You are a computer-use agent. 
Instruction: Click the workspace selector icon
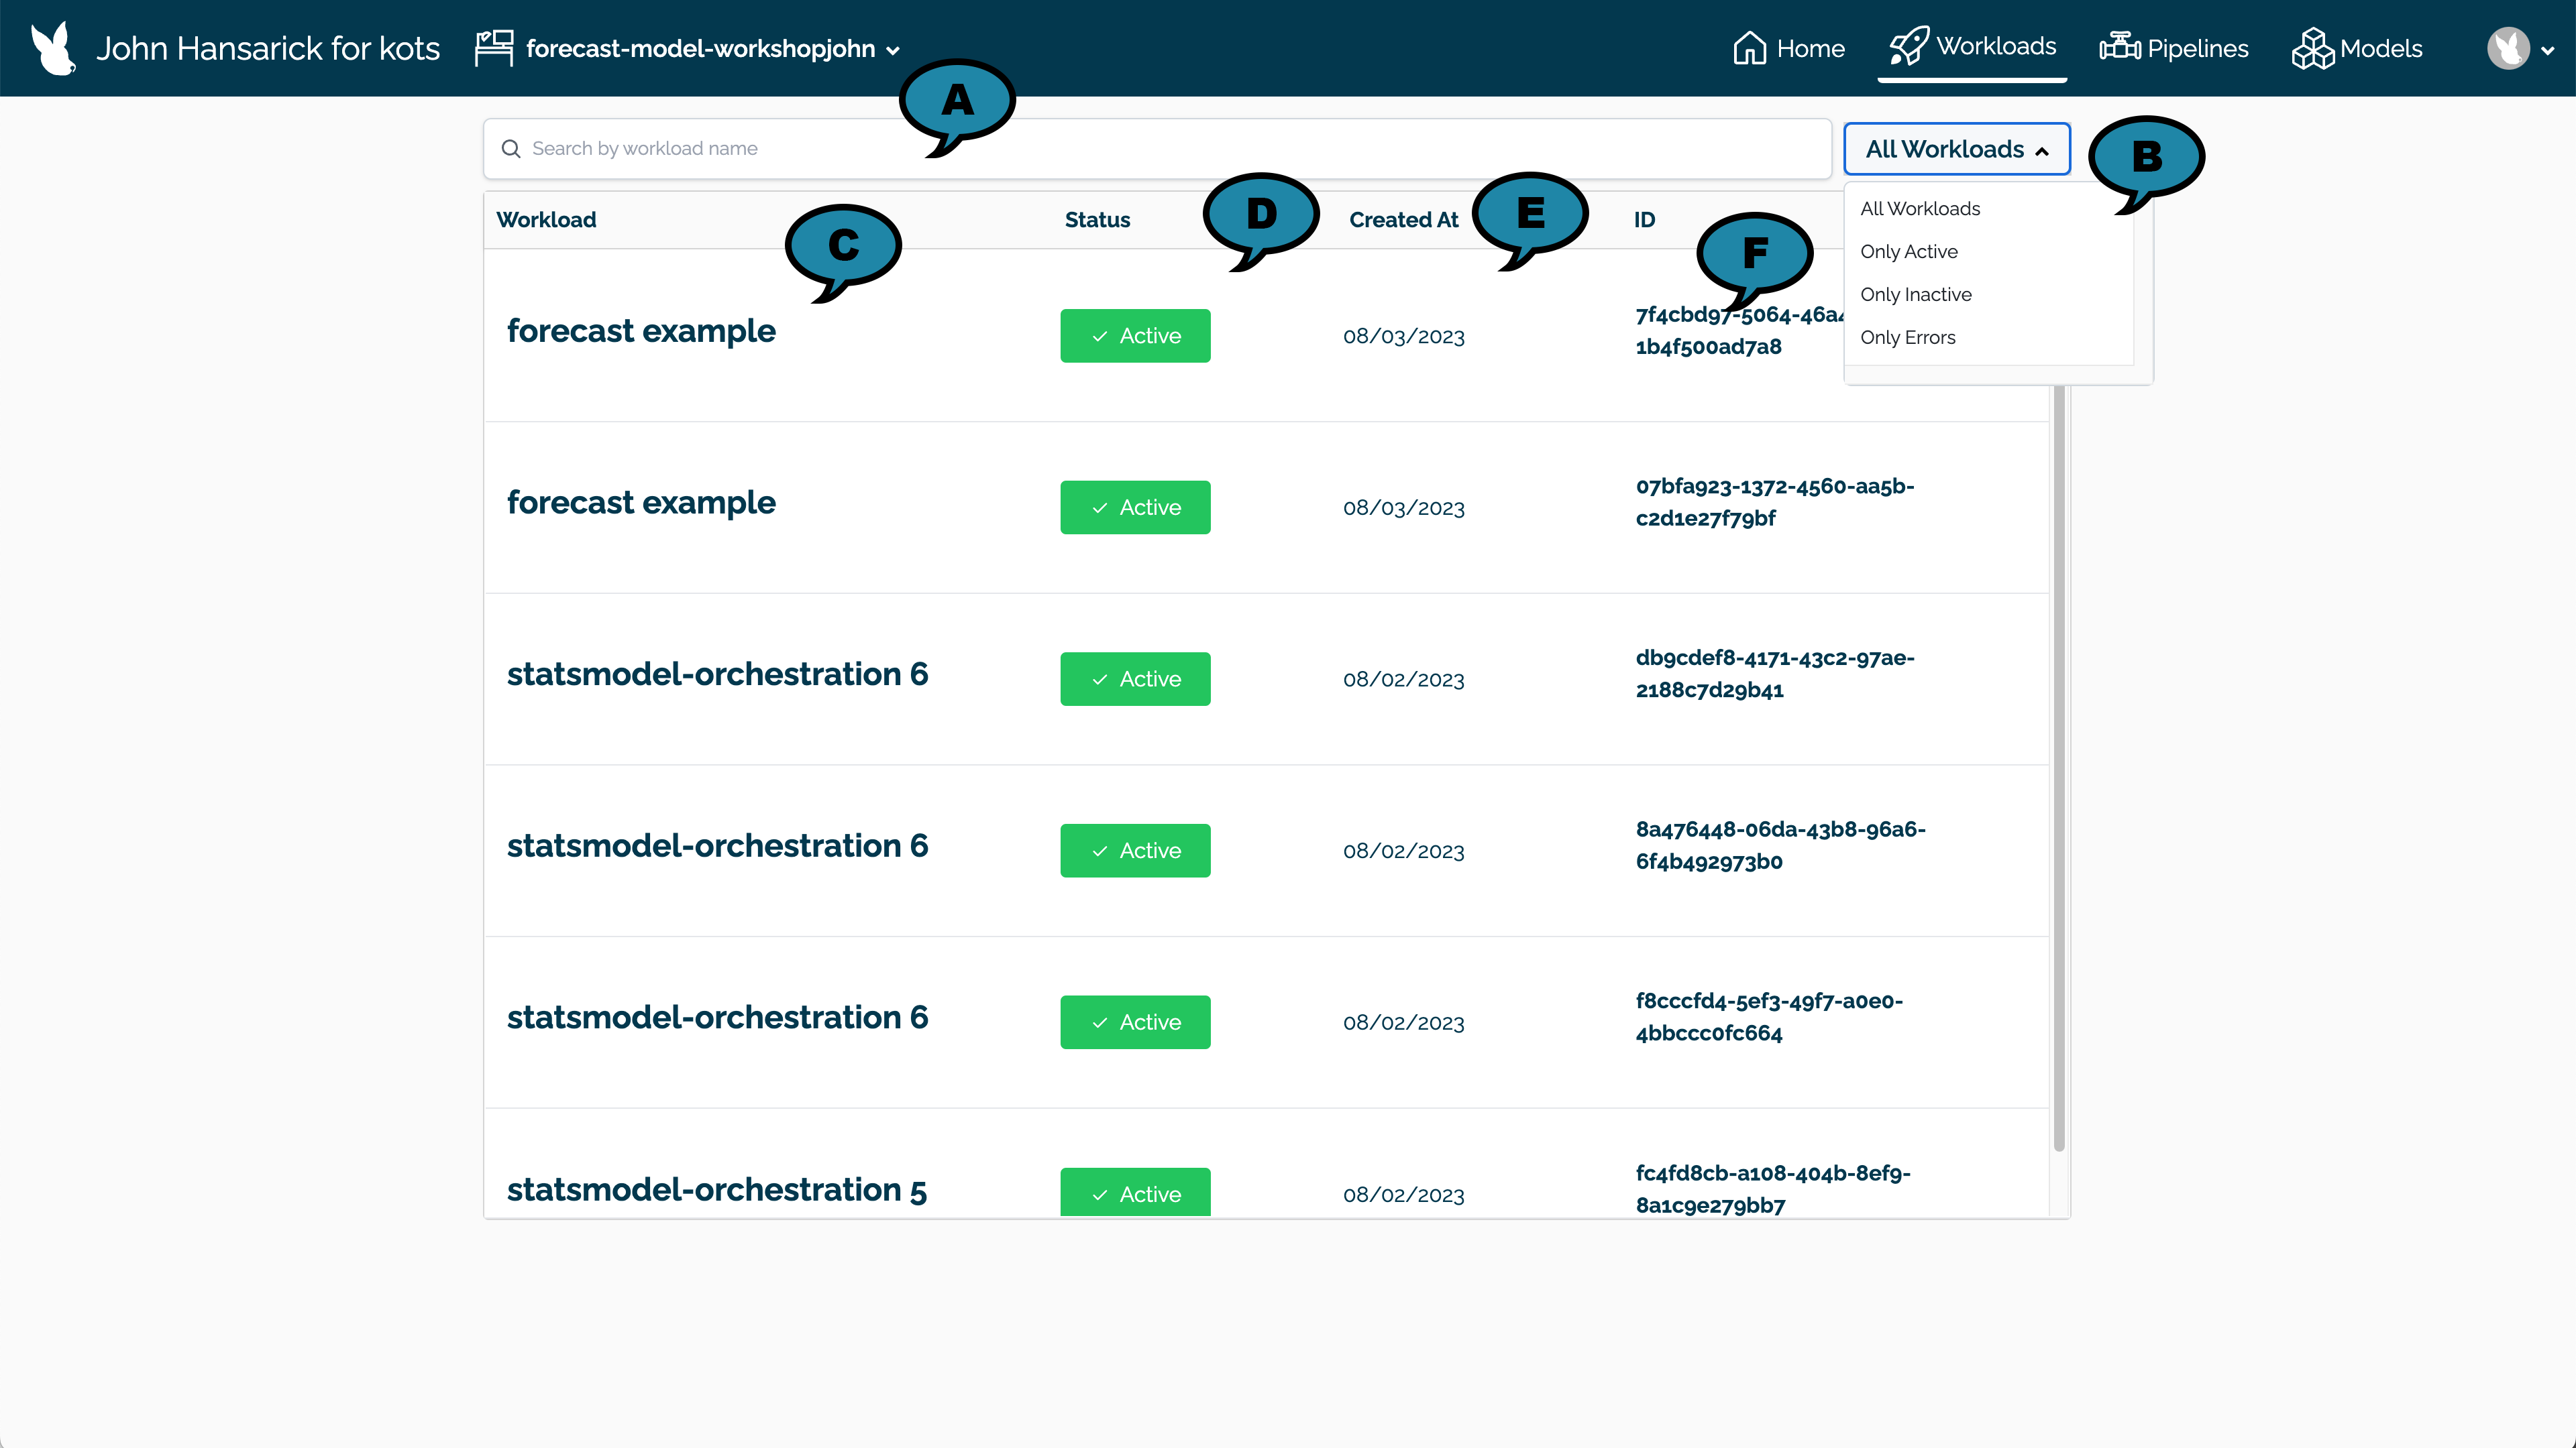coord(497,48)
